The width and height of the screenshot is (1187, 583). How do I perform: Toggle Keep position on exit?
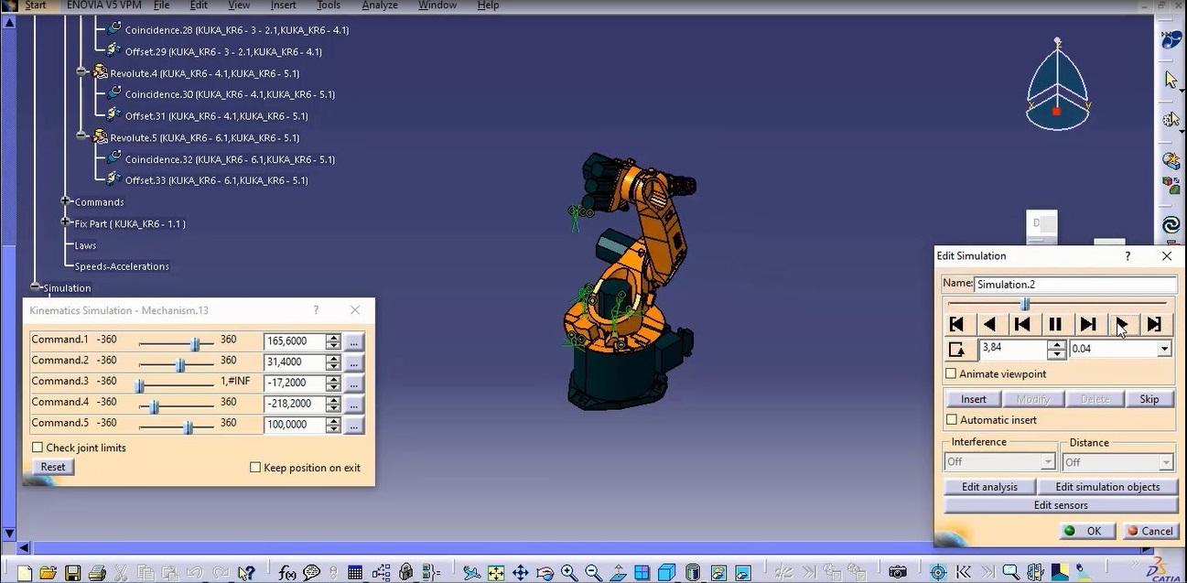click(x=255, y=468)
